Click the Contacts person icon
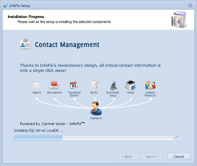Screen dimensions: 197x166 tap(96, 108)
